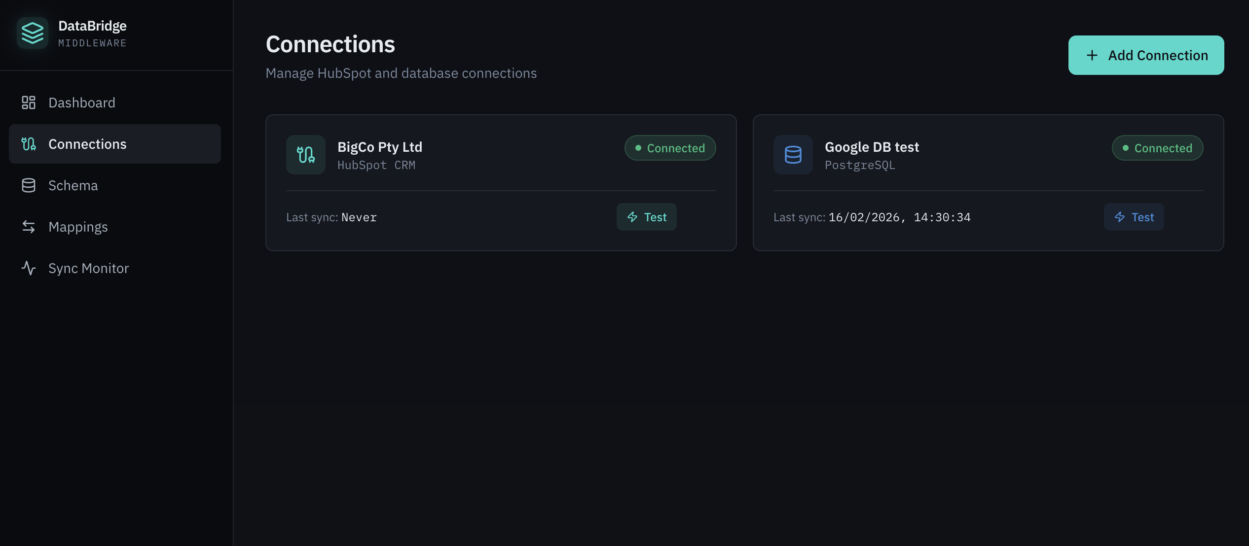Click the Mappings arrows icon in sidebar

pos(29,227)
